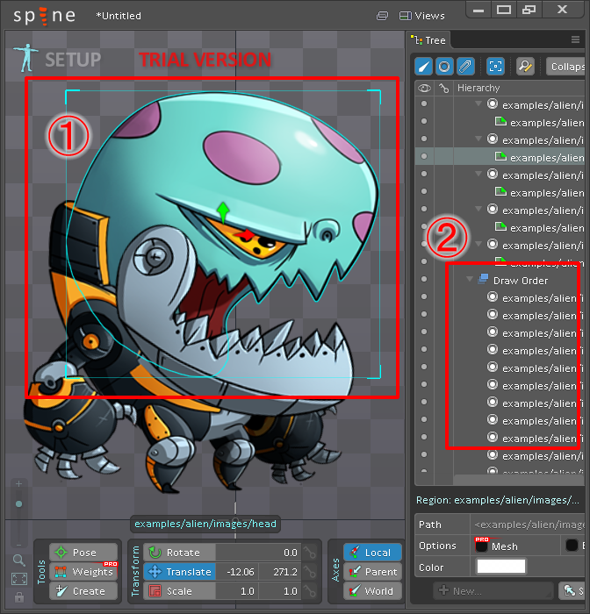Screen dimensions: 590x614
Task: Click the zoom-in plus above zoom slider
Action: (18, 484)
